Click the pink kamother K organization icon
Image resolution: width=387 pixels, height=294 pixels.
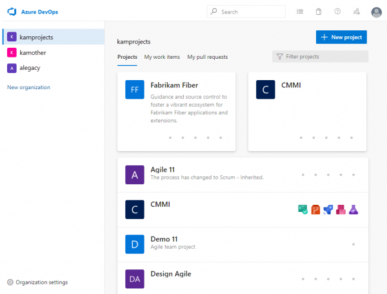[x=12, y=52]
